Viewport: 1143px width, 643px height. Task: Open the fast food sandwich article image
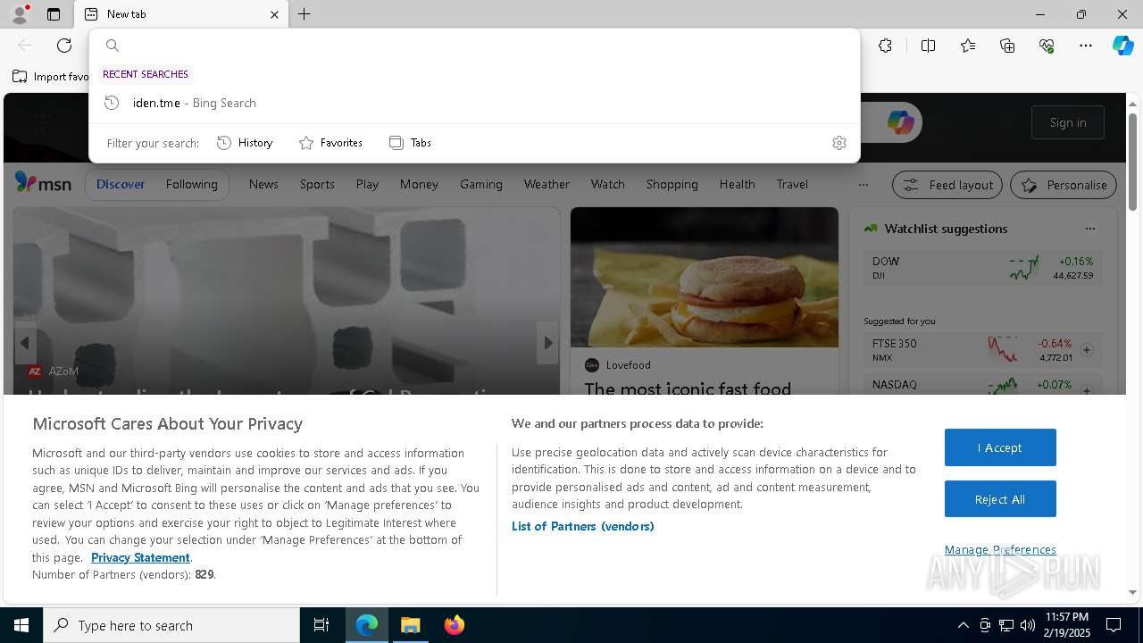pyautogui.click(x=705, y=278)
